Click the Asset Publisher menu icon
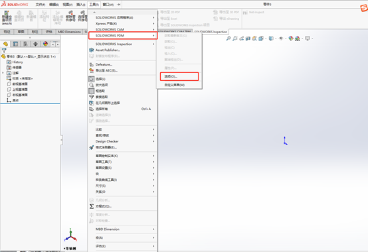Viewport: 368px width, 252px height. (x=92, y=50)
